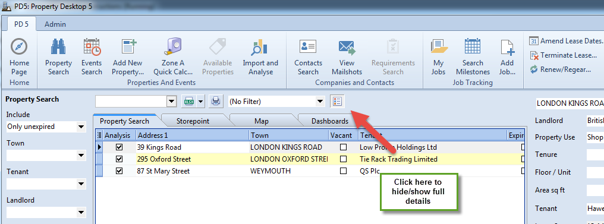
Task: Sort by Vacant column header
Action: [343, 135]
